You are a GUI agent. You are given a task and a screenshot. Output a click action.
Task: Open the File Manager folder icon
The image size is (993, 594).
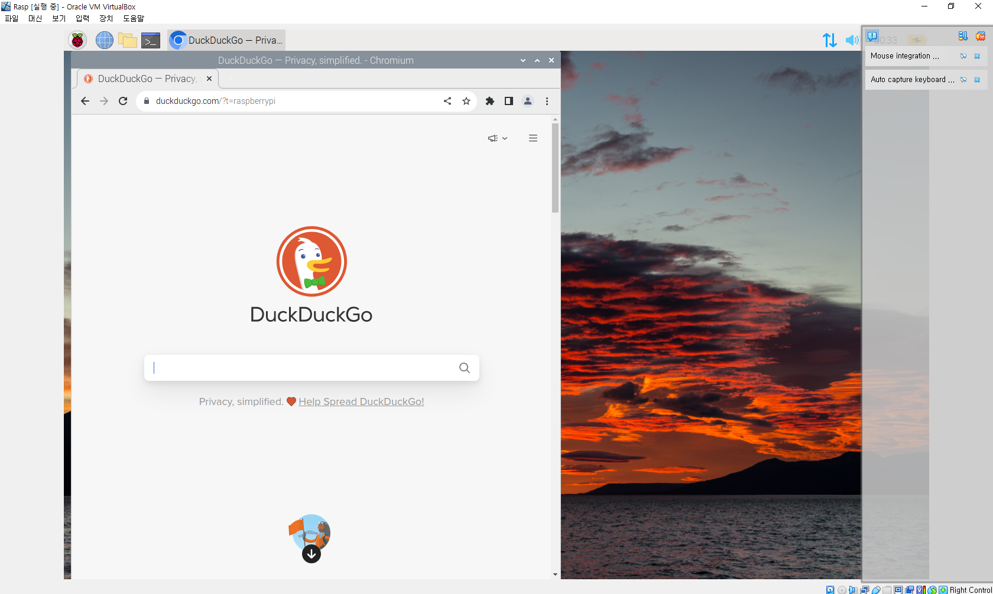tap(128, 40)
